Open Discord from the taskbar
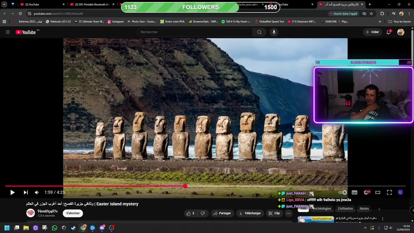This screenshot has width=414, height=233. click(x=102, y=228)
